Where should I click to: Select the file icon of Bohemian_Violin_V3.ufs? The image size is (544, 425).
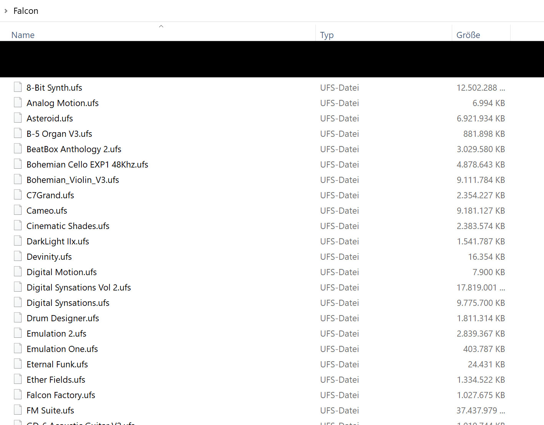(18, 179)
